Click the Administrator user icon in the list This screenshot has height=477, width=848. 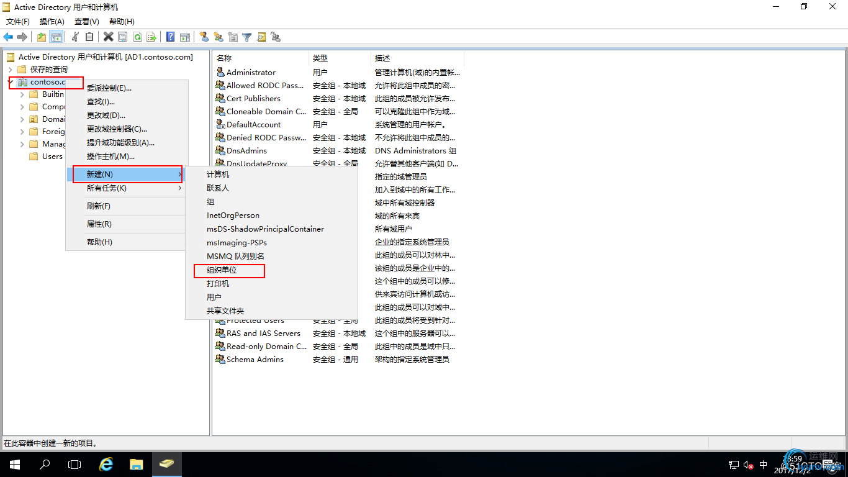[220, 72]
